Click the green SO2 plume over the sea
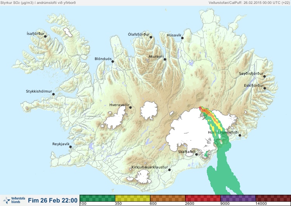 (222, 172)
